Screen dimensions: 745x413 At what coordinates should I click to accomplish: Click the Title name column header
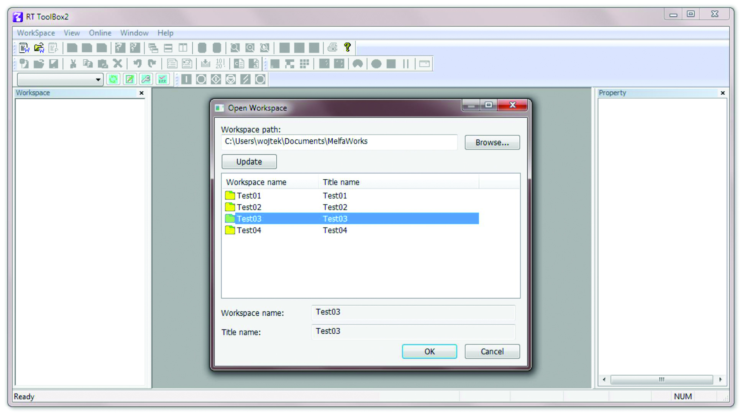398,182
